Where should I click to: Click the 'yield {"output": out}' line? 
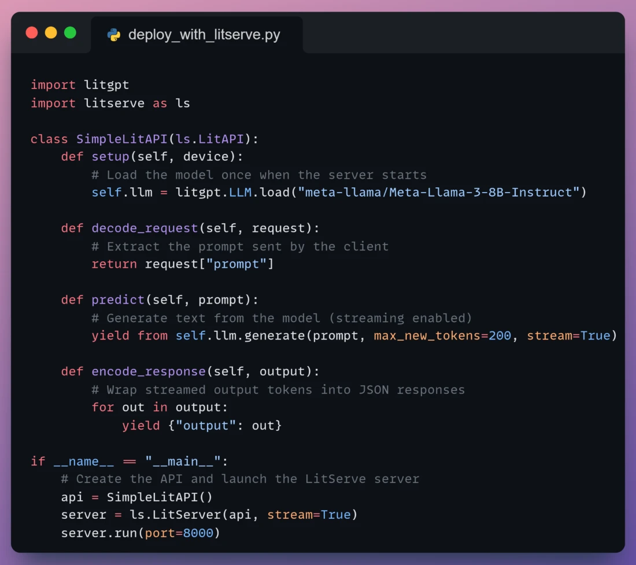pos(202,426)
